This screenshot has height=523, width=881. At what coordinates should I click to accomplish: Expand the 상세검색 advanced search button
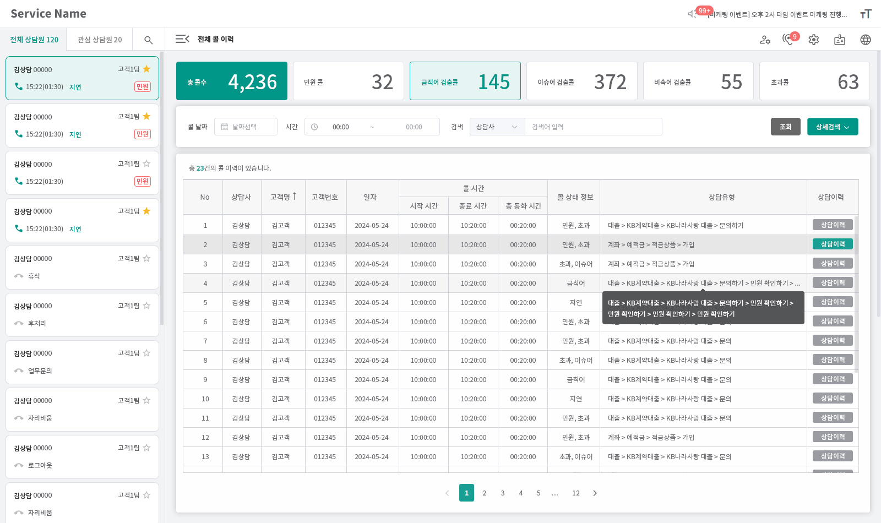point(833,127)
